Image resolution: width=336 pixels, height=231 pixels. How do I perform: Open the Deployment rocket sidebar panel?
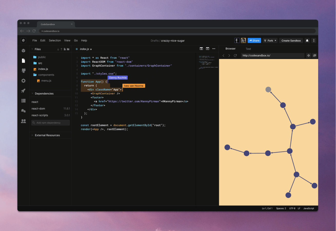pyautogui.click(x=23, y=91)
